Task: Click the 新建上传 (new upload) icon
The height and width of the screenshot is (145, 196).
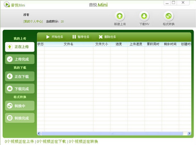Action: click(x=120, y=17)
